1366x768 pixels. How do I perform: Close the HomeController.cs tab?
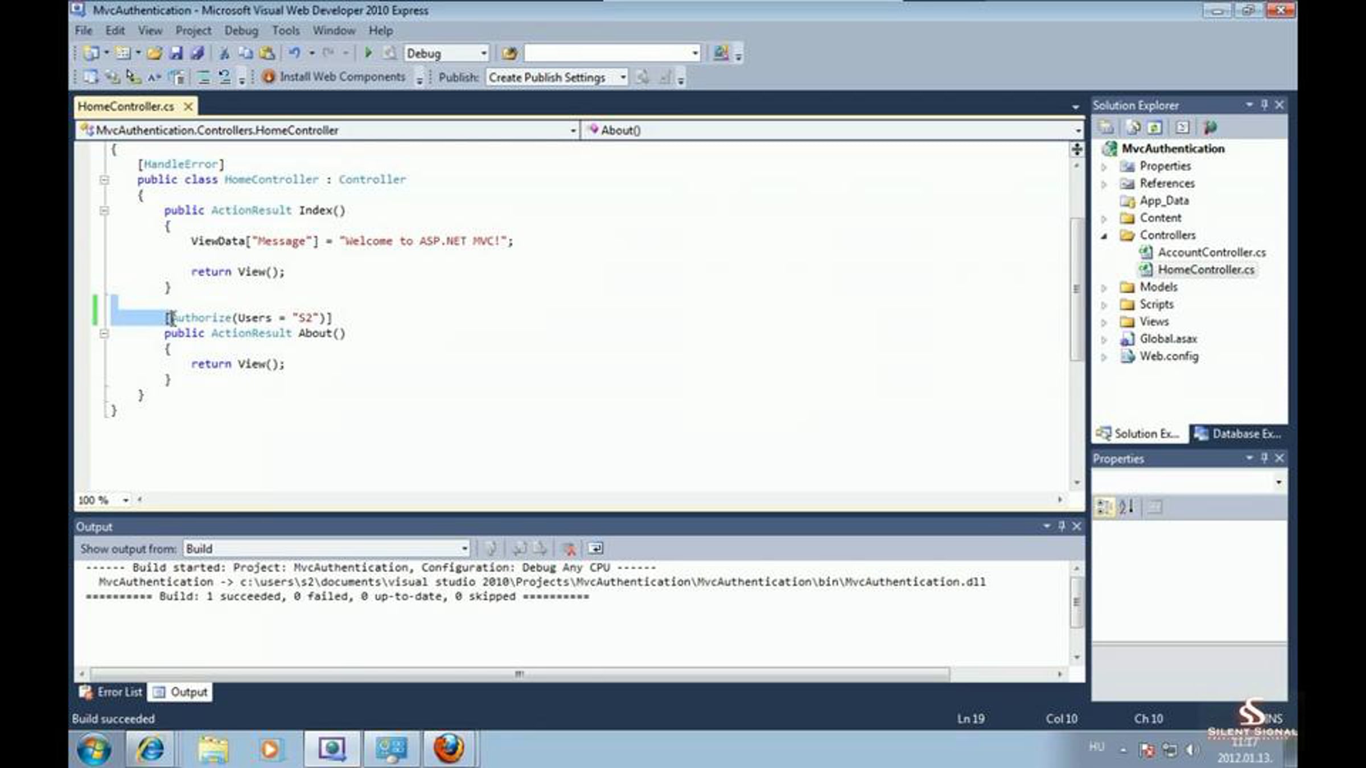click(x=188, y=106)
